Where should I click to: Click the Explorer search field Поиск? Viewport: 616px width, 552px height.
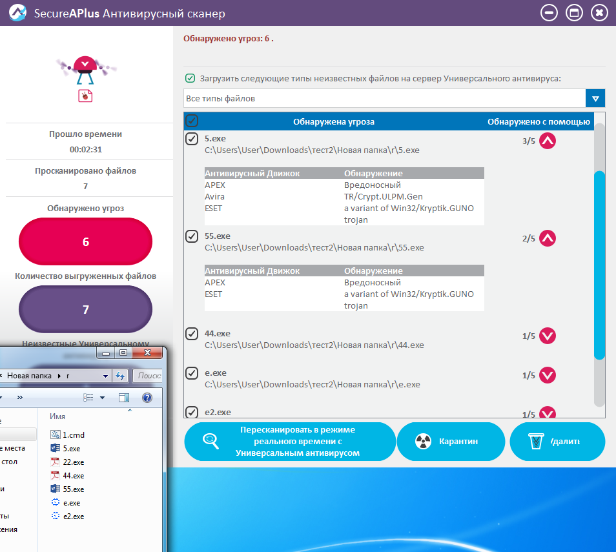point(148,376)
